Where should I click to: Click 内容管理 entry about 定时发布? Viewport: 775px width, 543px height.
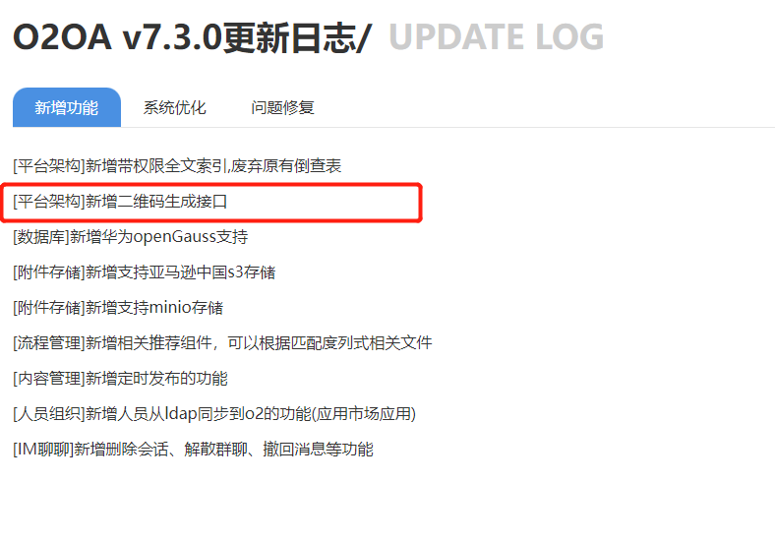coord(120,379)
